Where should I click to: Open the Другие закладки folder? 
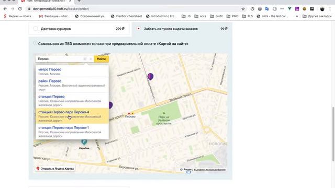pos(317,16)
